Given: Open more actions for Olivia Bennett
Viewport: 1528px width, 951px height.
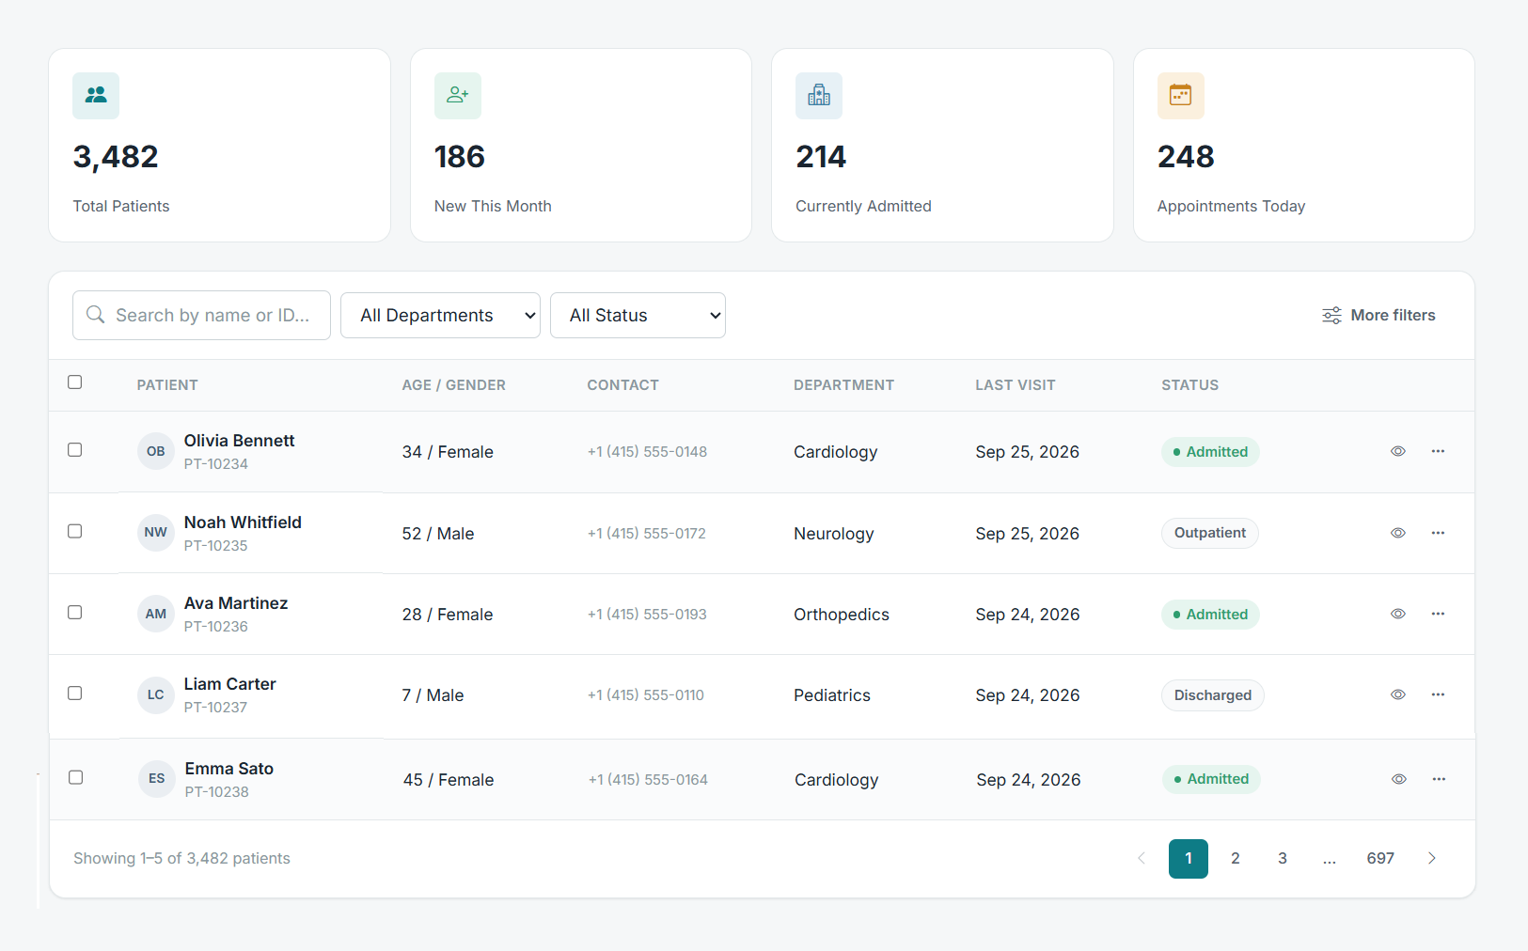Looking at the screenshot, I should point(1438,451).
